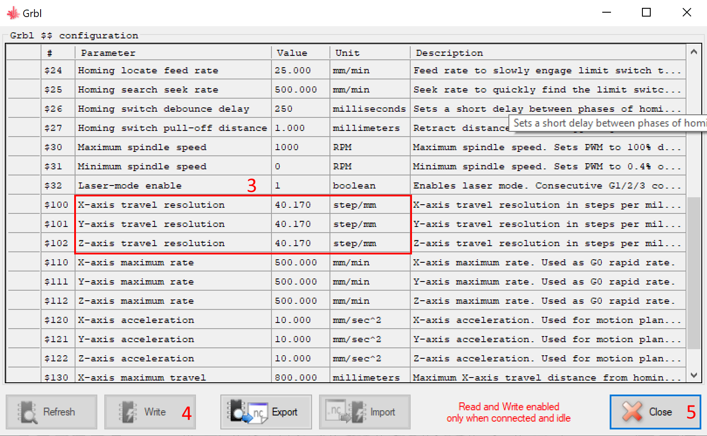
Task: Click the Grbl application icon in the title bar
Action: point(13,13)
